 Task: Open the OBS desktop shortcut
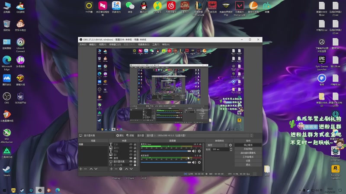[7, 98]
